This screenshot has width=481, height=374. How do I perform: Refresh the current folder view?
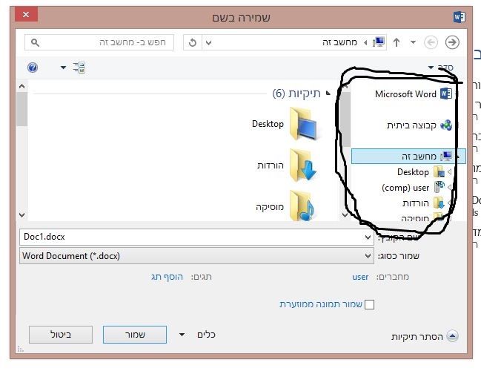click(193, 42)
